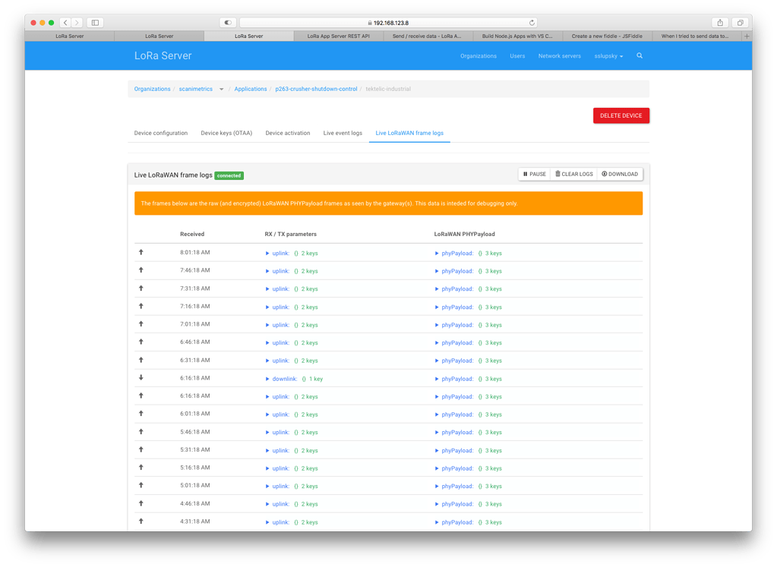Click the appearance toggle icon left of address bar
Screen dimensions: 777x567
(227, 23)
